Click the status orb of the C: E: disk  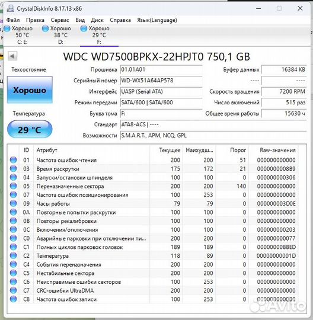click(7, 28)
